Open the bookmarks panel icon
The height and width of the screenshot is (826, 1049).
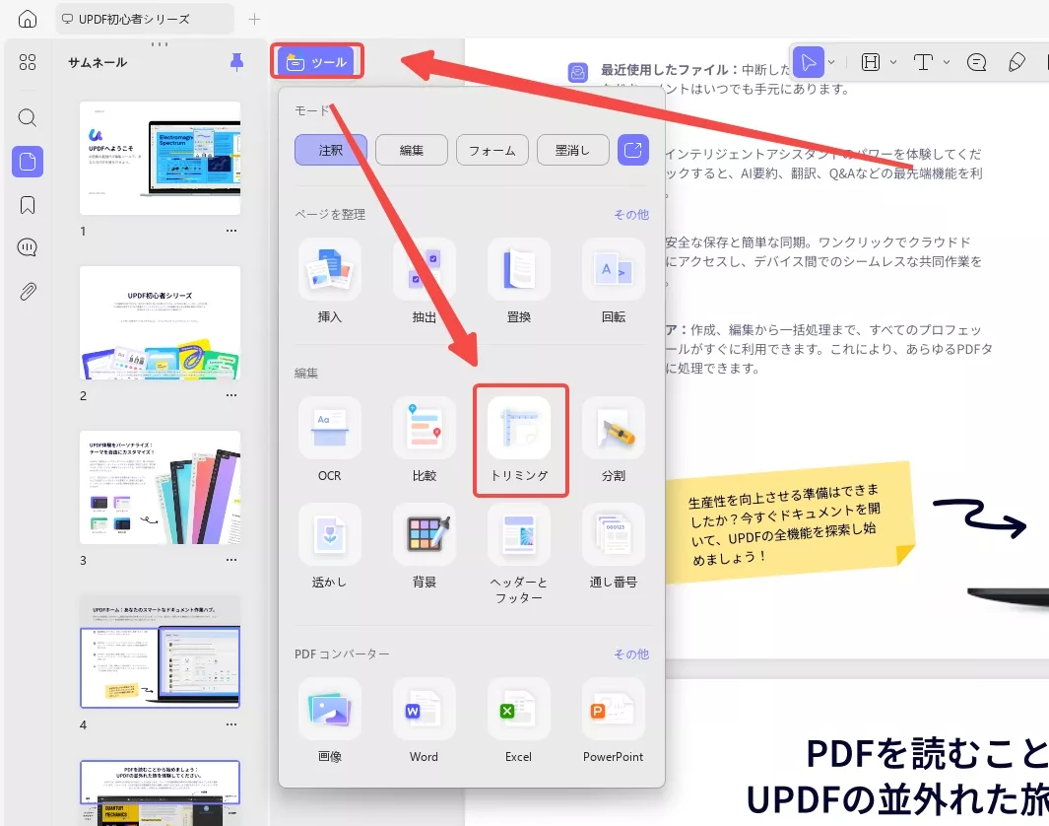(x=28, y=205)
